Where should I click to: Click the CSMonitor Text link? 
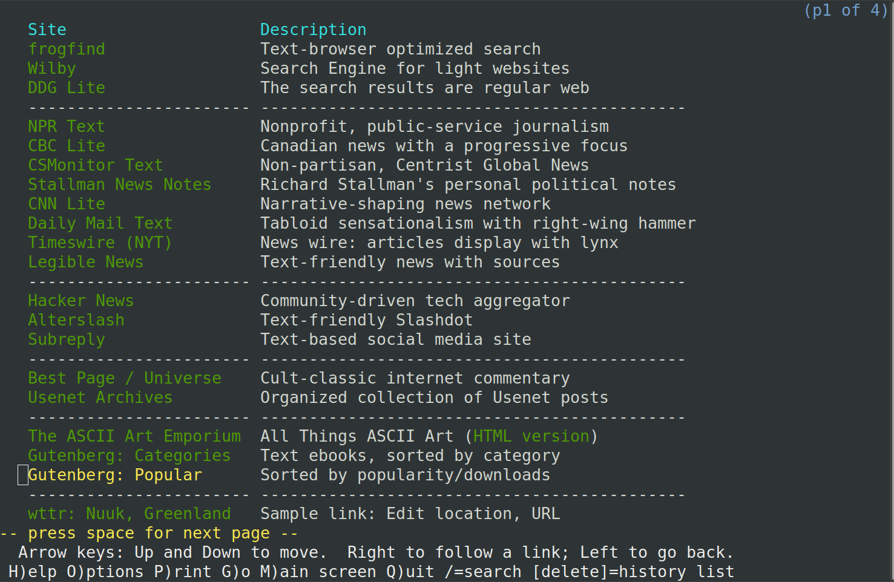coord(95,165)
